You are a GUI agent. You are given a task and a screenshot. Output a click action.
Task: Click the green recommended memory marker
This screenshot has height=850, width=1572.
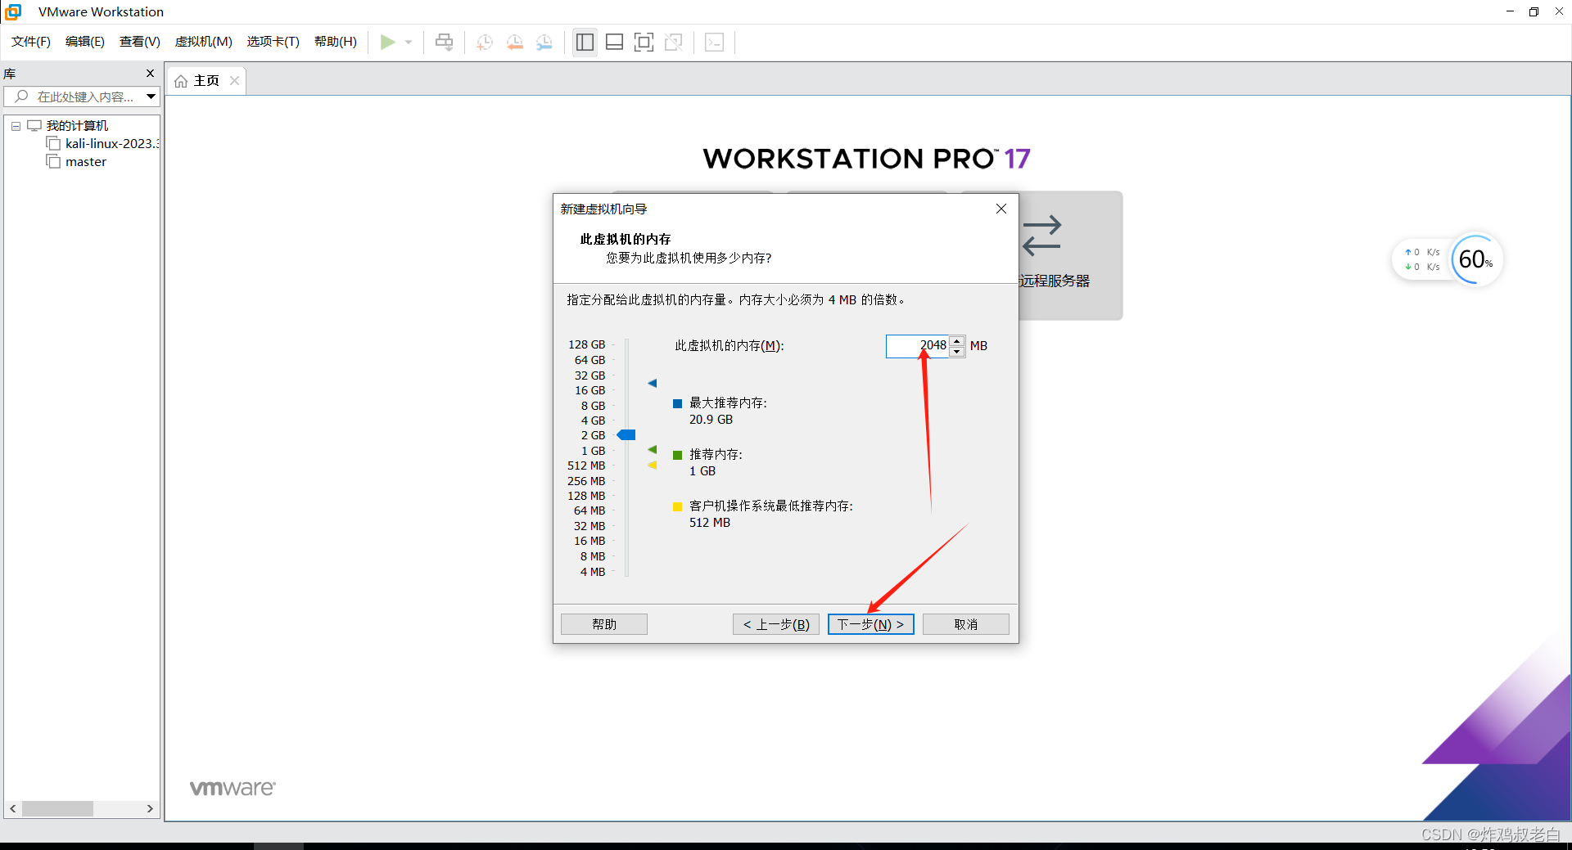(653, 450)
